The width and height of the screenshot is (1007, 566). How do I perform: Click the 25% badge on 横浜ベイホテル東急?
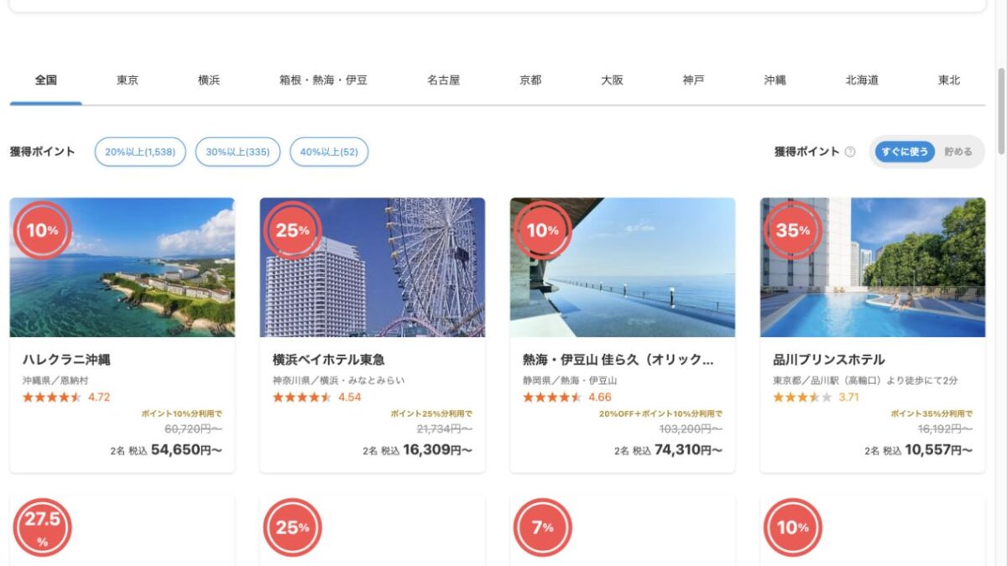click(293, 230)
